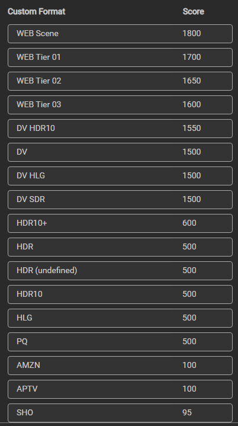The height and width of the screenshot is (426, 238).
Task: Edit the WEB Scene score 1800
Action: 192,33
